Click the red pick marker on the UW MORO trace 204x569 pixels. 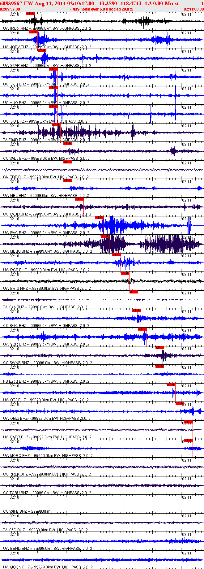[x=189, y=441]
